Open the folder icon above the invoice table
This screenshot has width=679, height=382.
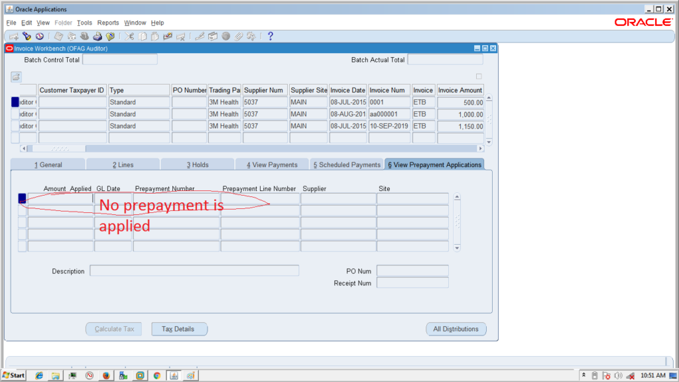(16, 77)
